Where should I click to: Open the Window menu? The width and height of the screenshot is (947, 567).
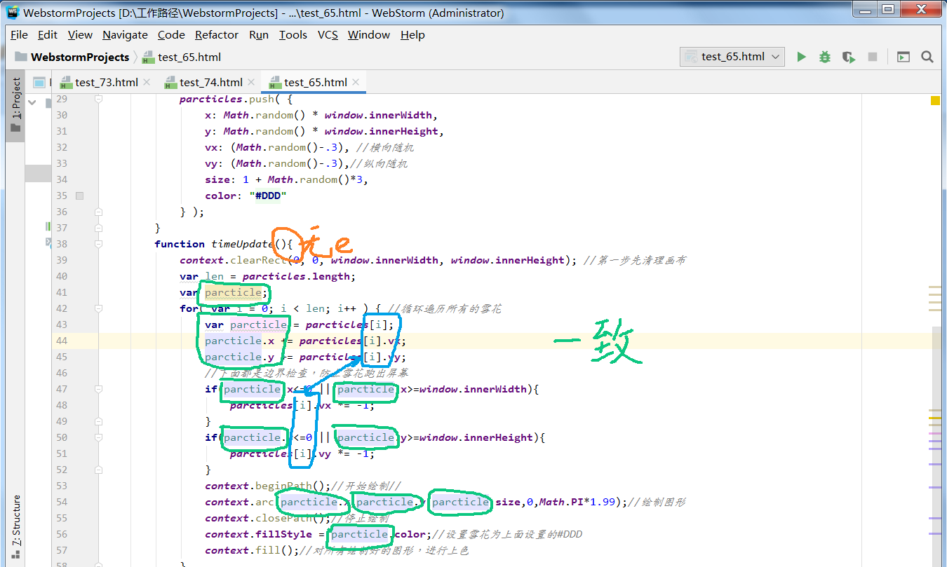pos(369,34)
